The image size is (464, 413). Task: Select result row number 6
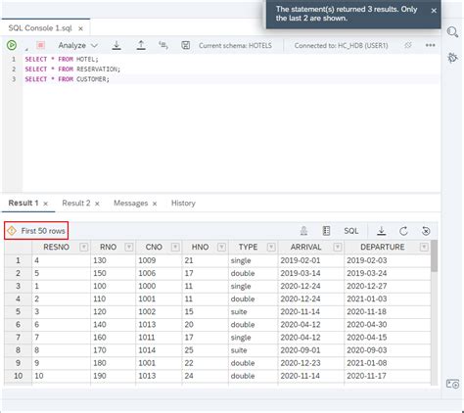pos(18,324)
